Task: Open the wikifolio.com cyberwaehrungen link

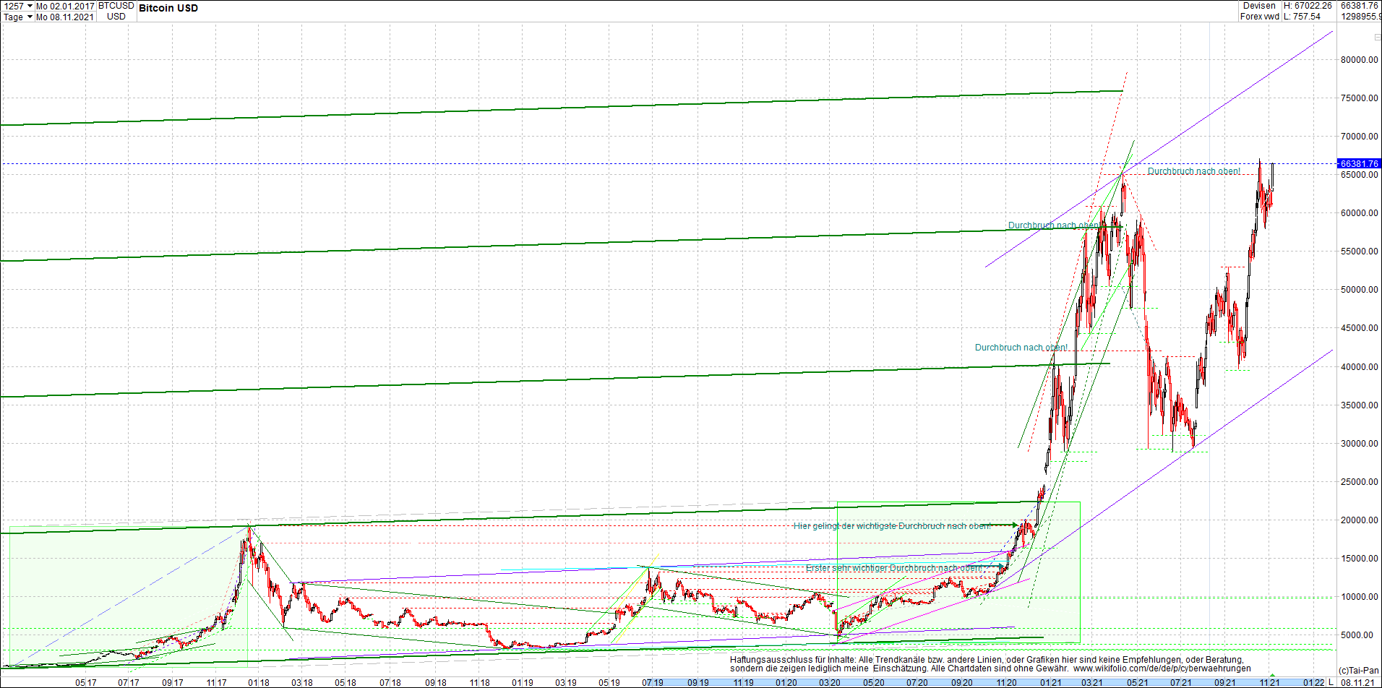Action: (1162, 668)
